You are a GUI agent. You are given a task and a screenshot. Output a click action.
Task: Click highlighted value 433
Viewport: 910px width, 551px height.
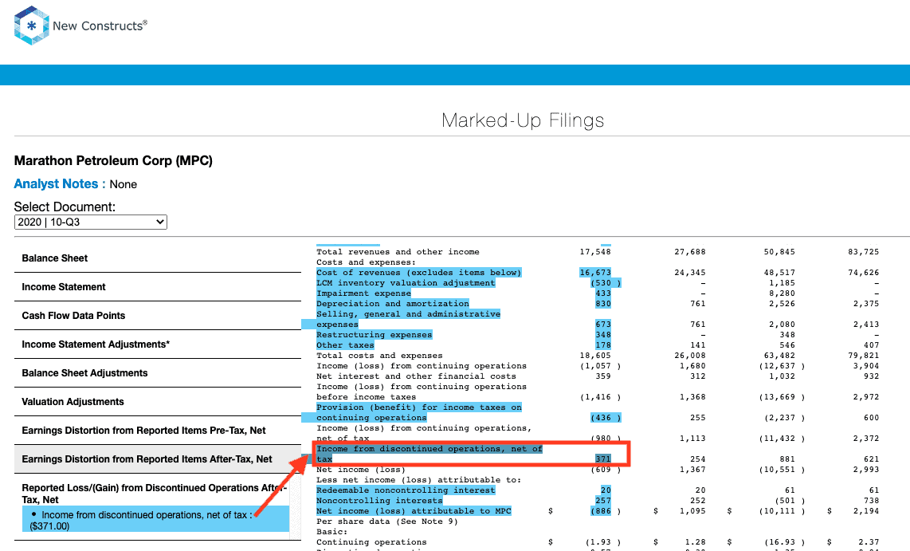tap(603, 293)
